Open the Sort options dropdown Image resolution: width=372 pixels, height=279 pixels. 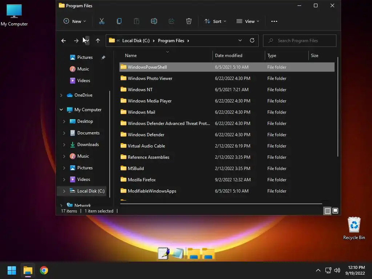[x=215, y=21]
